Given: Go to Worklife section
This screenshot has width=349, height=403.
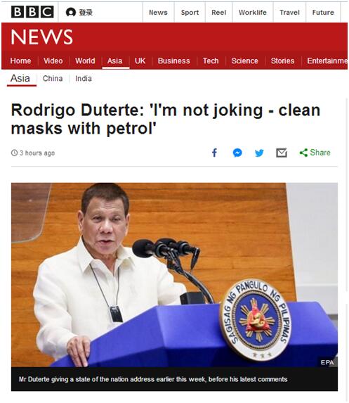Looking at the screenshot, I should [253, 13].
